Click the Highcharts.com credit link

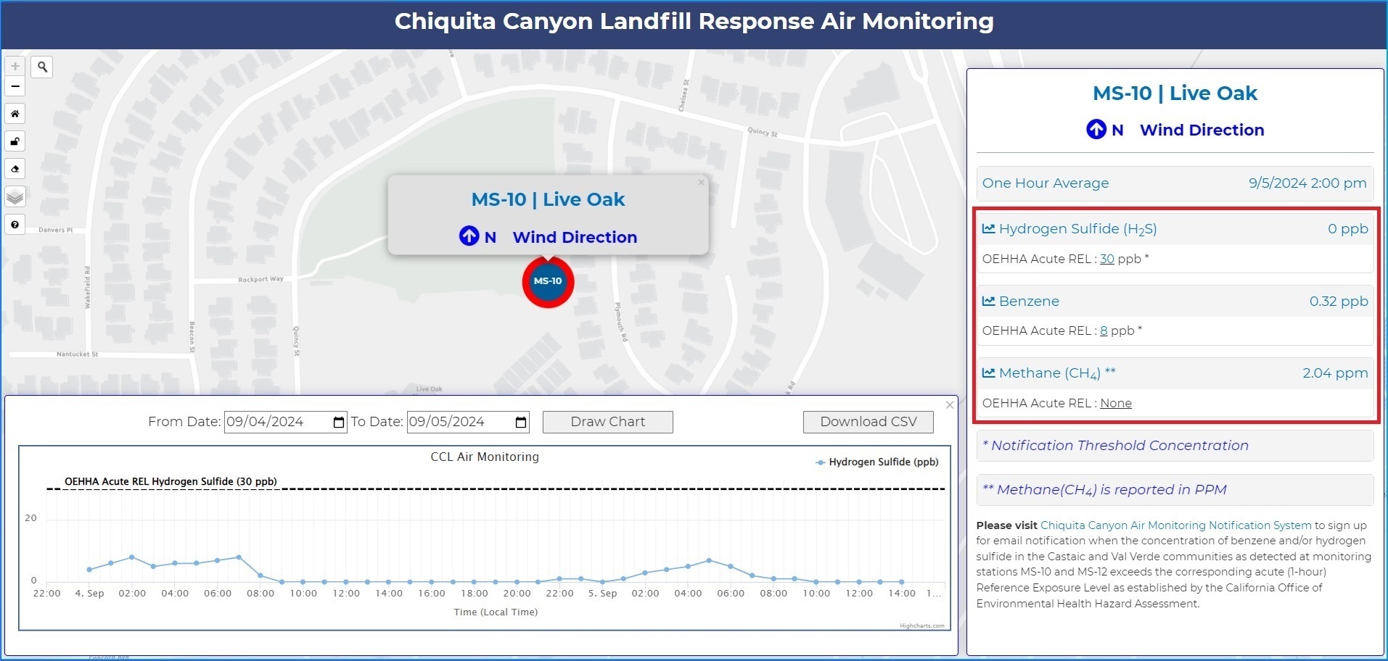(x=922, y=625)
